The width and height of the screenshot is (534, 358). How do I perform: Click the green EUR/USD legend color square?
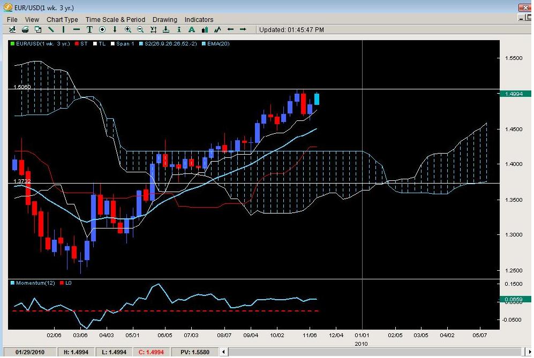[13, 43]
